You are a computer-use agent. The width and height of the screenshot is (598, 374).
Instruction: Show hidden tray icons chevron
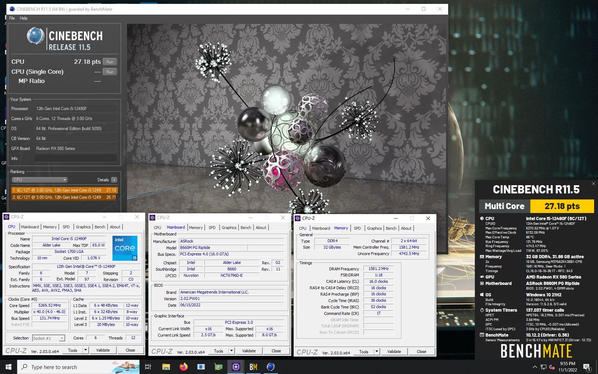click(x=535, y=367)
